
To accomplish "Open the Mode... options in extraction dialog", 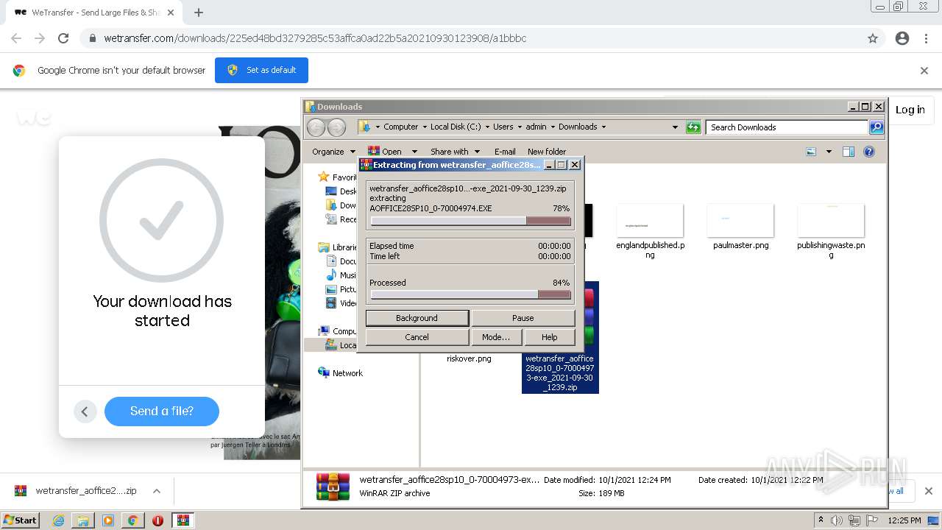I will click(x=495, y=337).
